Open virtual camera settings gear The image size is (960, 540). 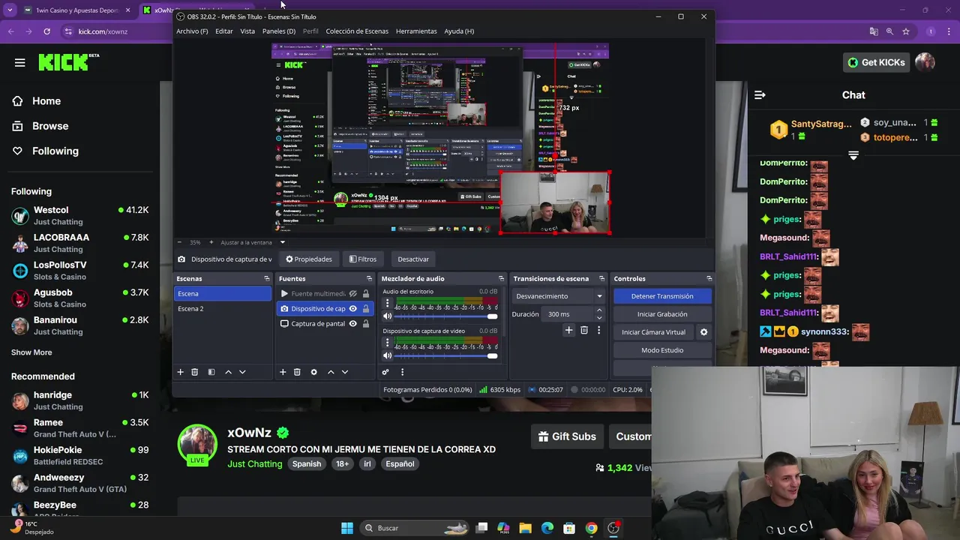pyautogui.click(x=703, y=332)
